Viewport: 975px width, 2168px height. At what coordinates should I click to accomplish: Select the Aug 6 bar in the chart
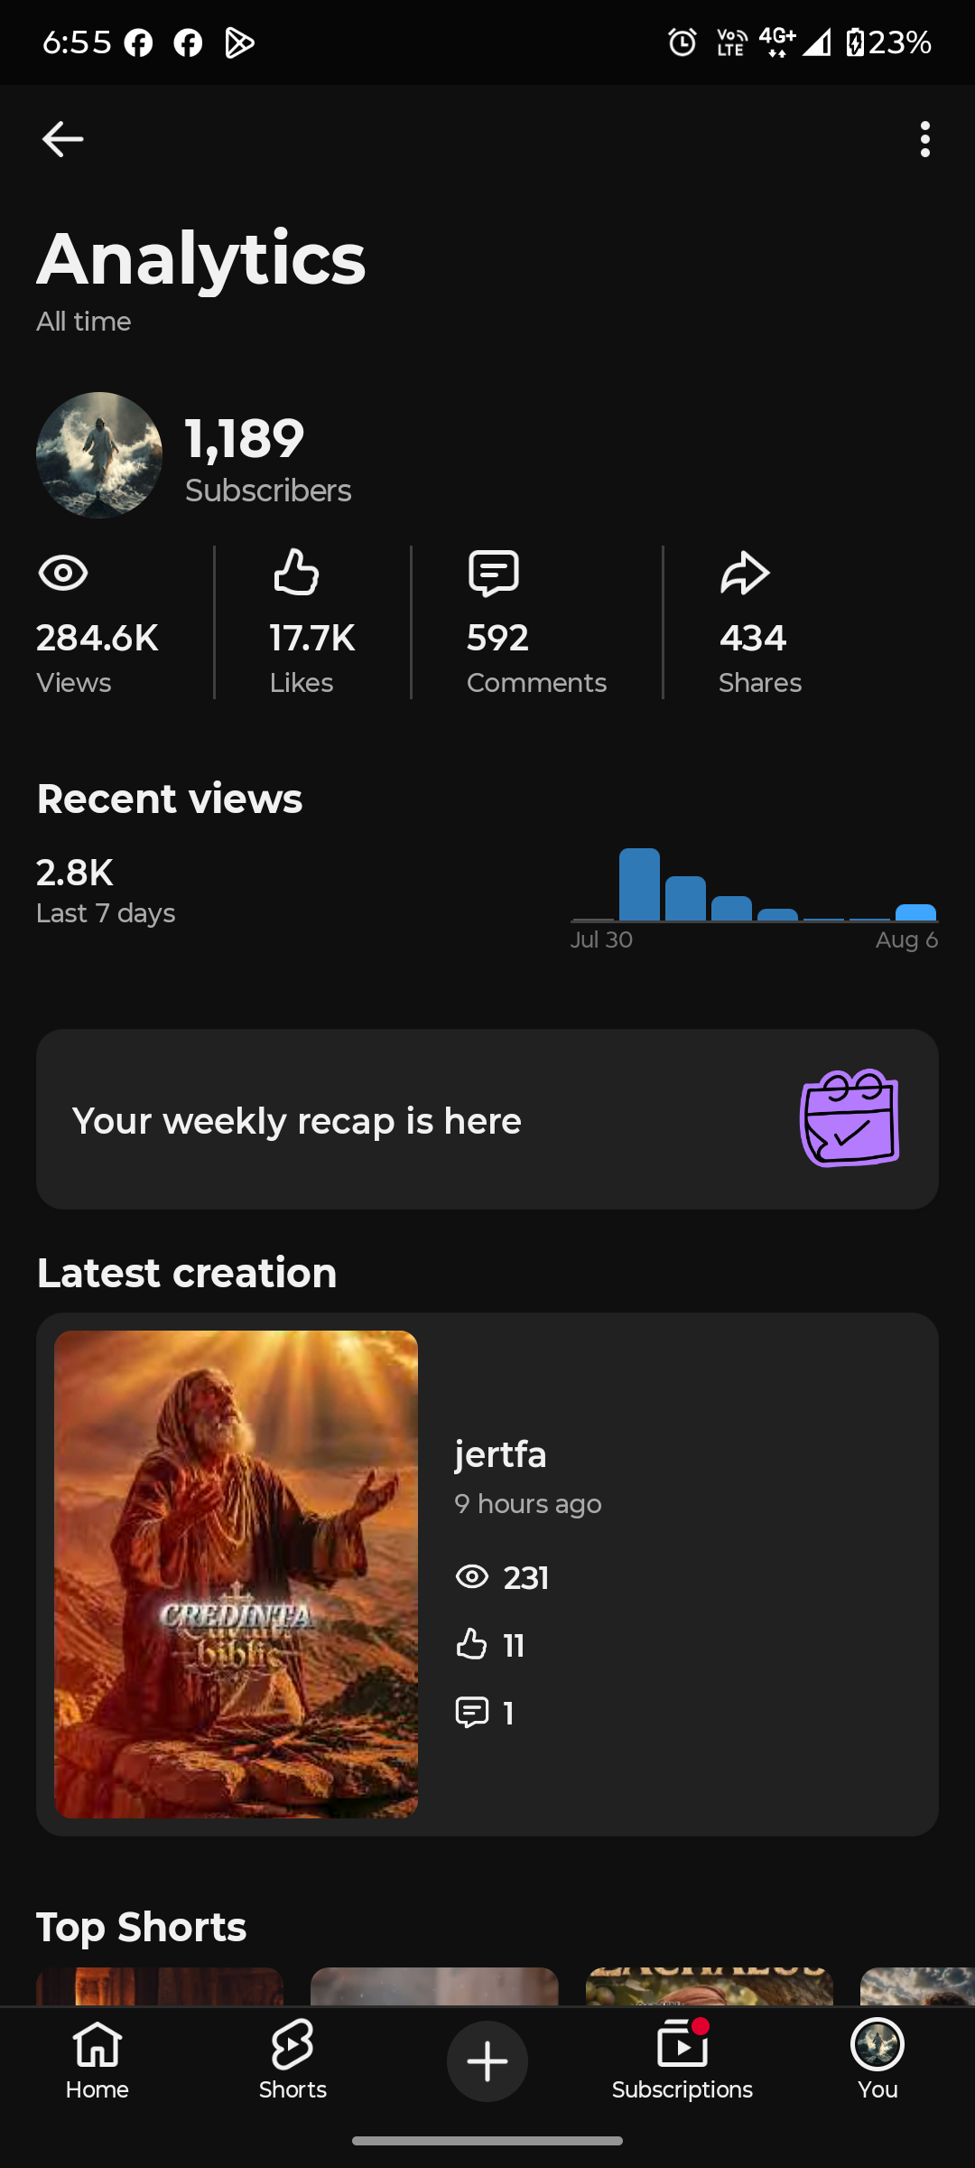tap(915, 912)
